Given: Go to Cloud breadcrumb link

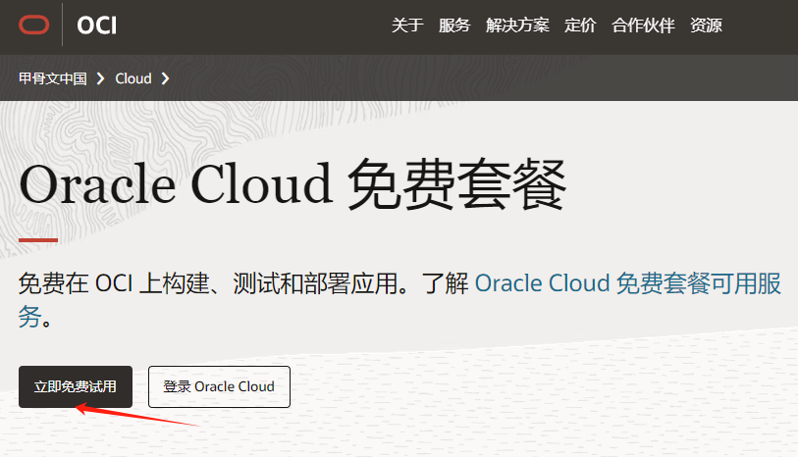Looking at the screenshot, I should [x=133, y=78].
